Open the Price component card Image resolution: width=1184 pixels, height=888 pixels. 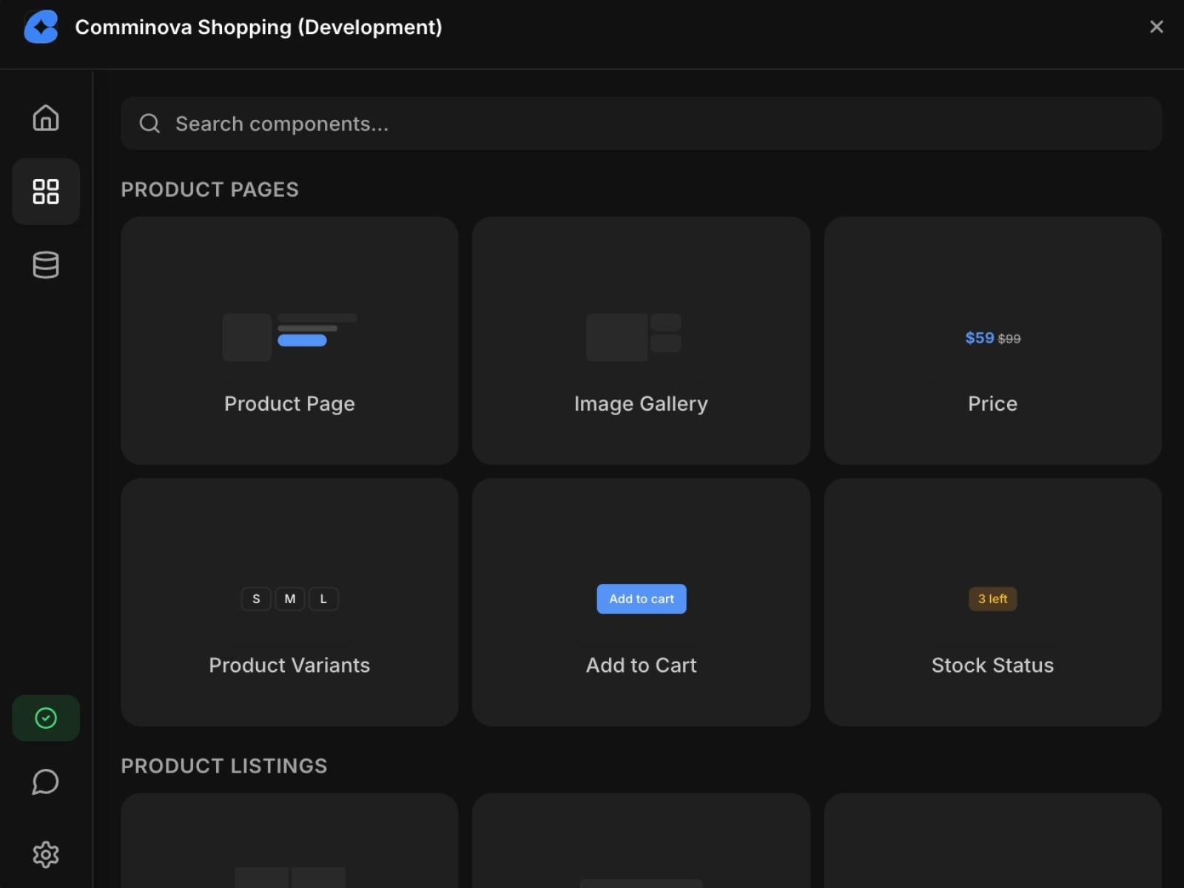pos(992,341)
